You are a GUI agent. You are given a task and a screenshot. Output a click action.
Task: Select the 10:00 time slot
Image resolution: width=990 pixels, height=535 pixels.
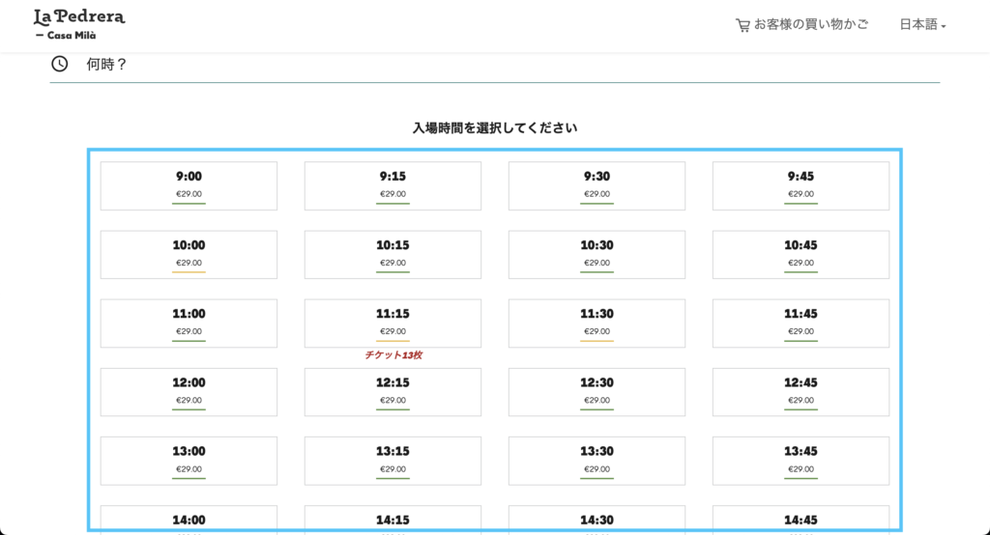[189, 254]
